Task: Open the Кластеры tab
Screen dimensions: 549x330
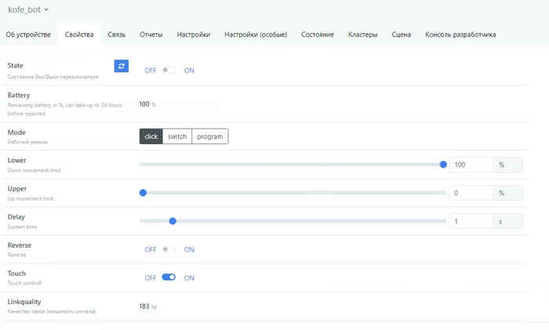Action: click(363, 34)
